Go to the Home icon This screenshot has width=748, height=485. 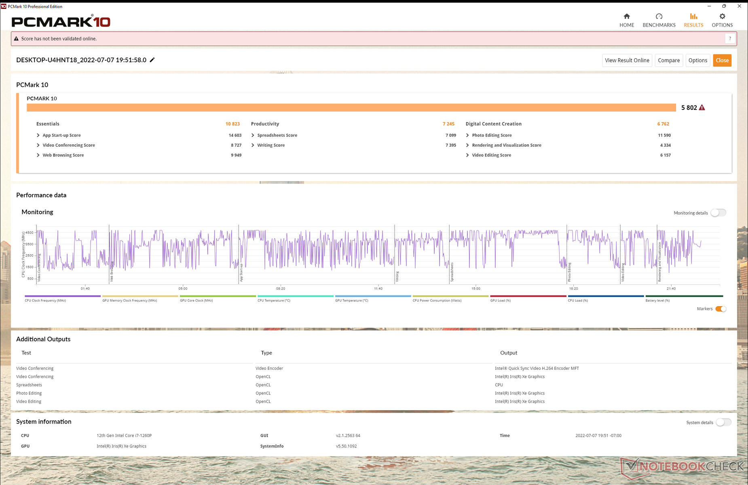click(627, 16)
